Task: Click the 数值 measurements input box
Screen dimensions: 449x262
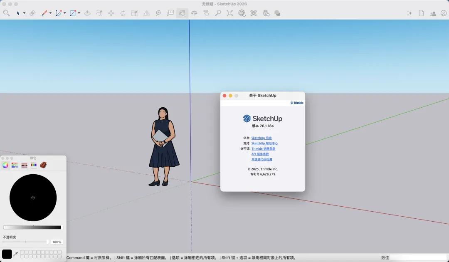Action: (418, 257)
